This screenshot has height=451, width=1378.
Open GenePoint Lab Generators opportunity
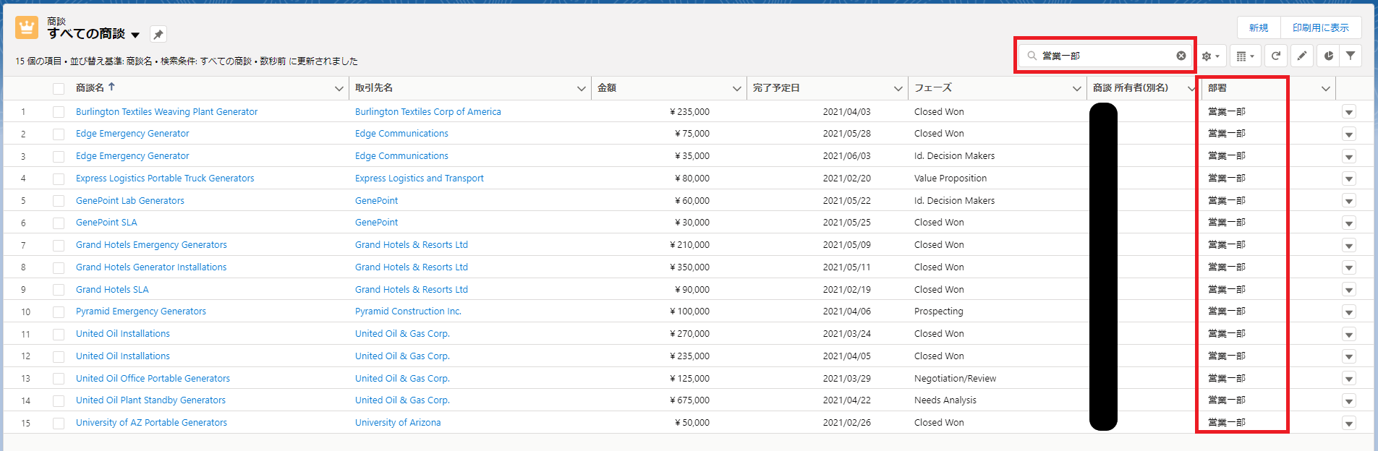tap(130, 200)
